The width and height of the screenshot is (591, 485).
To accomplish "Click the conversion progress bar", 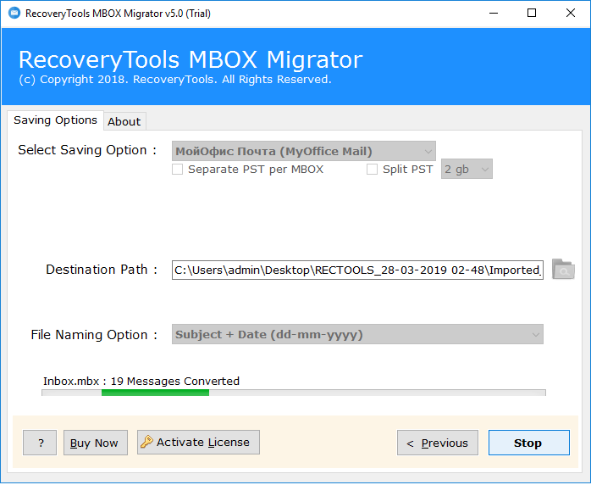I will tap(294, 393).
